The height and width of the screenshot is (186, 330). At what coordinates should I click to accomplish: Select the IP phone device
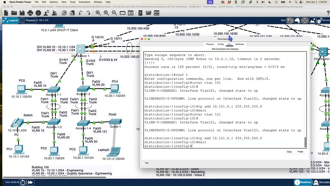[17, 123]
